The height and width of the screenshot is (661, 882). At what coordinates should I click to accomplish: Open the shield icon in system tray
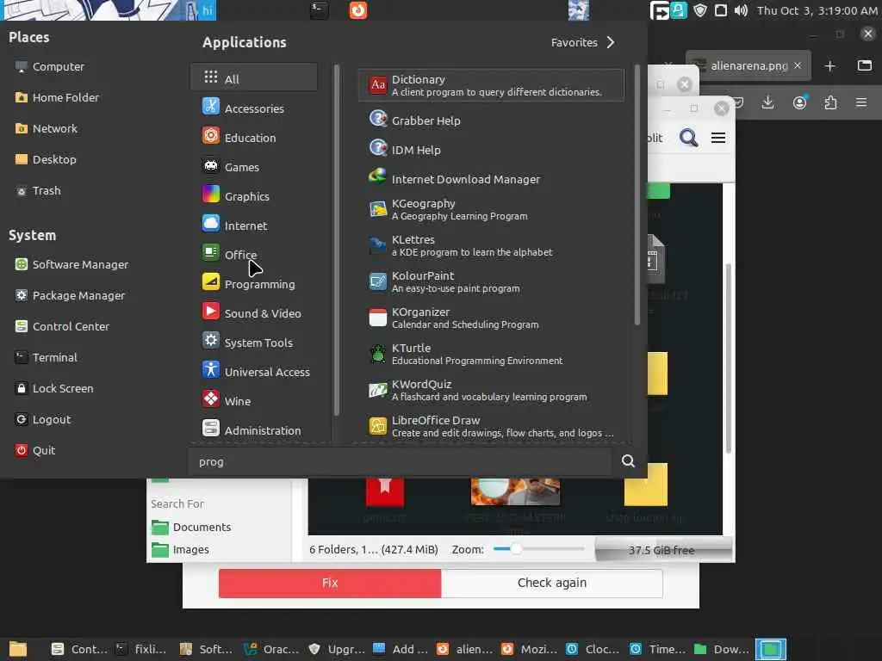coord(699,10)
